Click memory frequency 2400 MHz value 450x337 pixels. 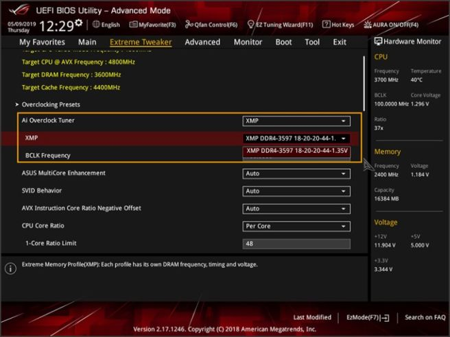[386, 174]
